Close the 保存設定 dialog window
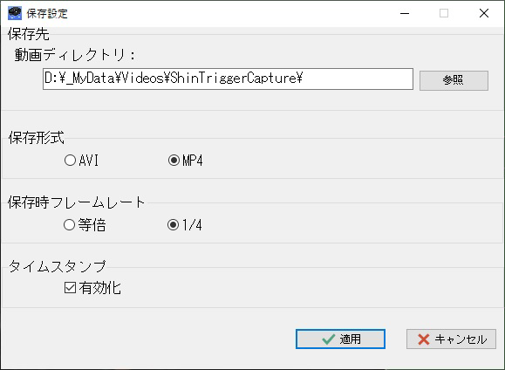 [x=484, y=13]
